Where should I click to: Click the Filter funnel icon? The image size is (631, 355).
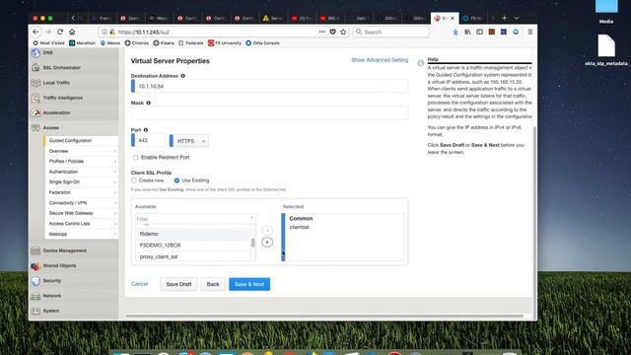pos(252,219)
